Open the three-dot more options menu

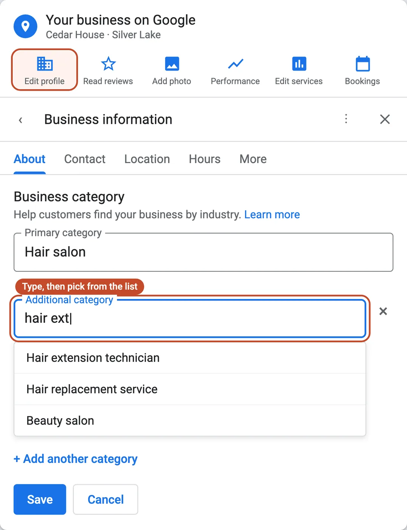coord(346,119)
